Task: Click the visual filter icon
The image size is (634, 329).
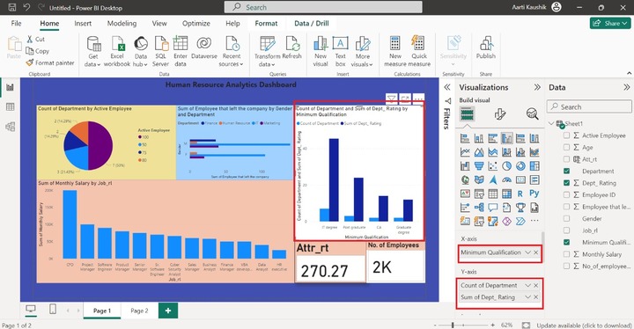Action: click(391, 99)
